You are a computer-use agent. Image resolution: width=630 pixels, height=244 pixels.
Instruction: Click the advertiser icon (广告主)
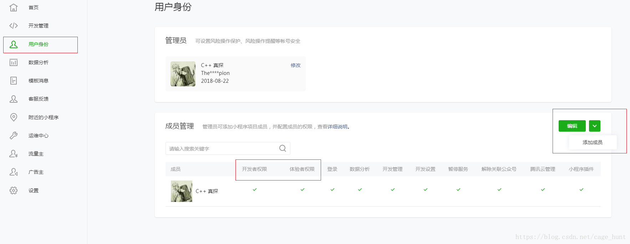coord(14,172)
